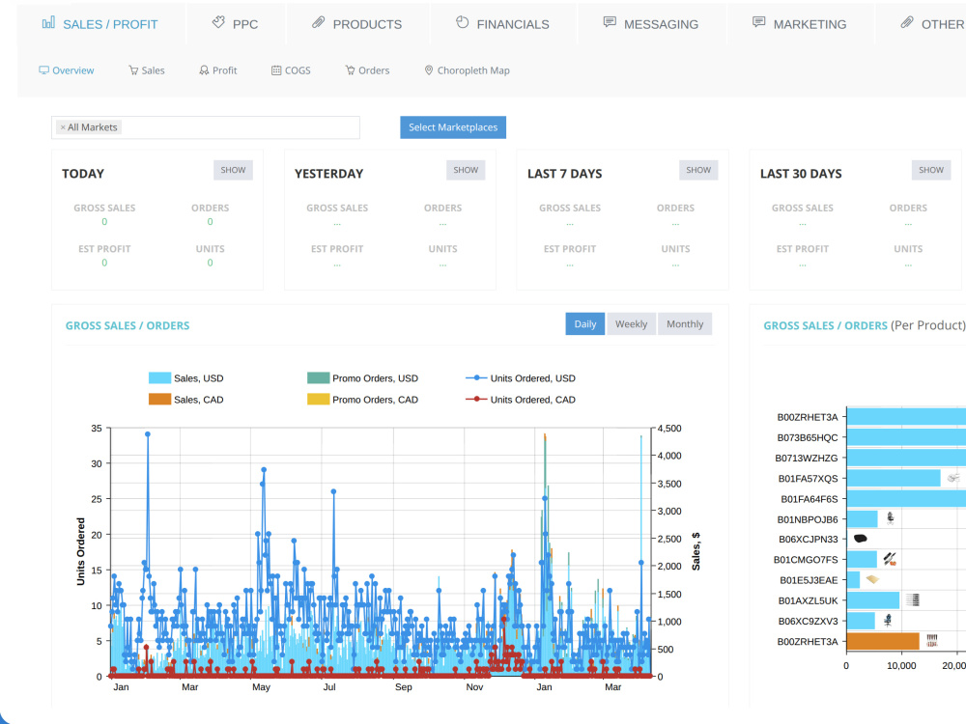
Task: Click the Sales cart icon
Action: click(133, 70)
